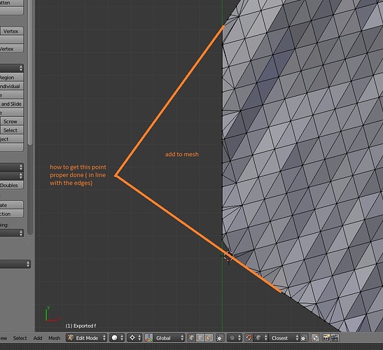Open the proportional editing dropdown

235,338
